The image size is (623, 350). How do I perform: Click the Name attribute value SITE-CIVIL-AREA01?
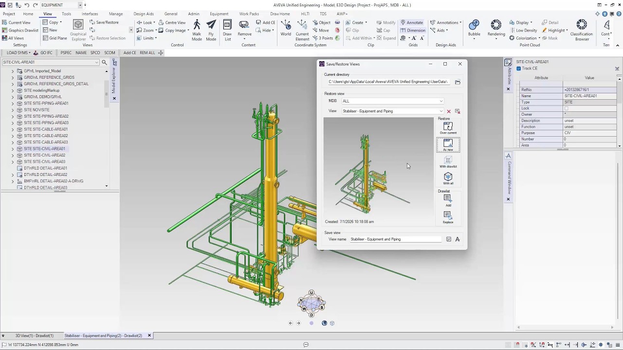tap(589, 96)
